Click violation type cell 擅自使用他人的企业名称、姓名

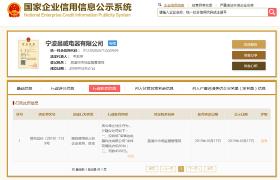[83, 141]
